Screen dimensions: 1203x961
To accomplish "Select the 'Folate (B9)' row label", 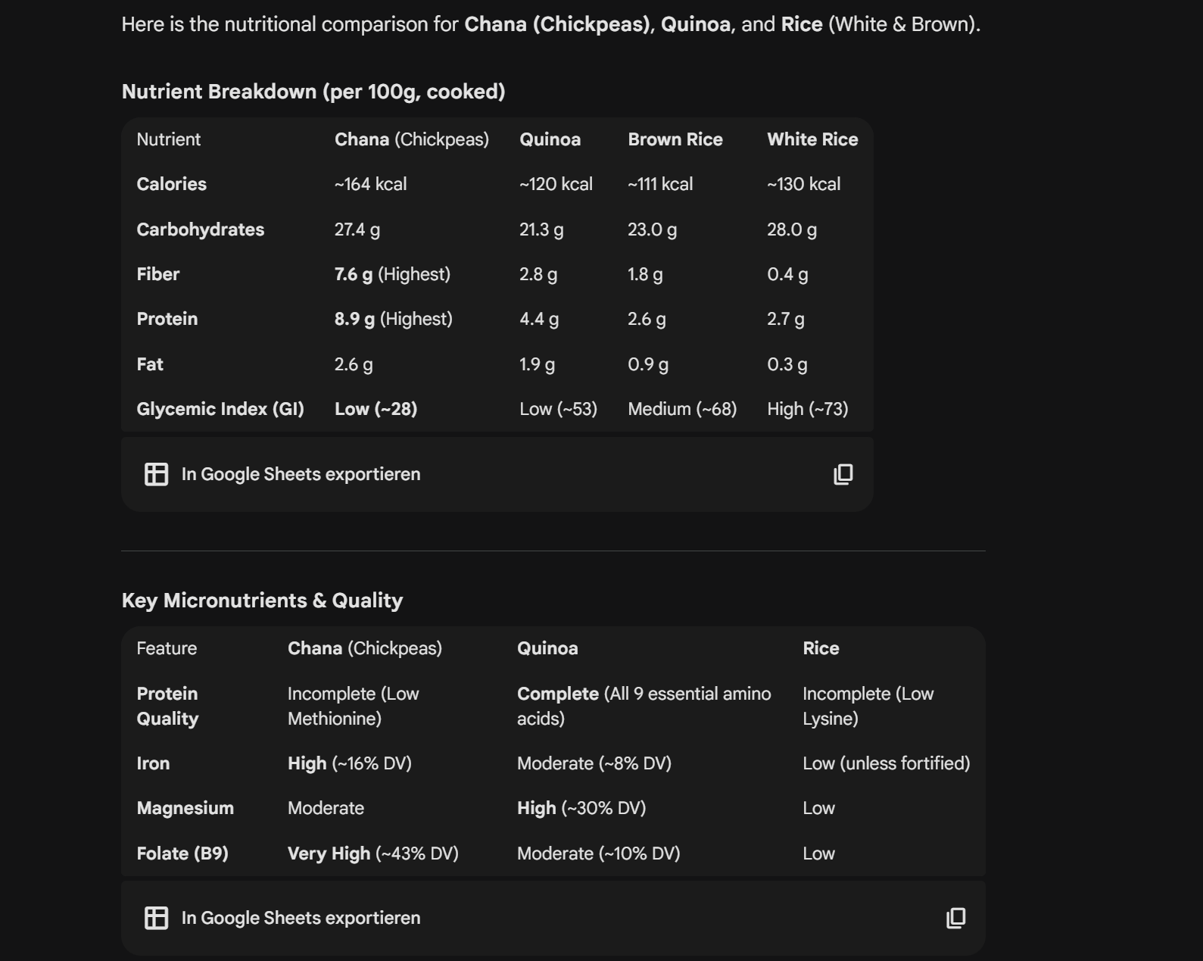I will tap(182, 853).
